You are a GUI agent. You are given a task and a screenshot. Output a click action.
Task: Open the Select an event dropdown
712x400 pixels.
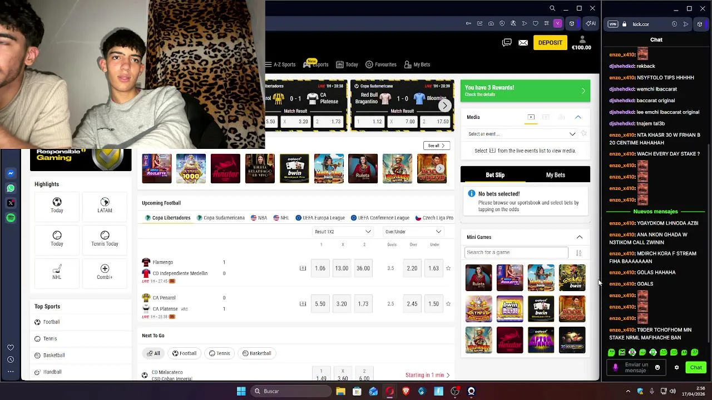522,134
